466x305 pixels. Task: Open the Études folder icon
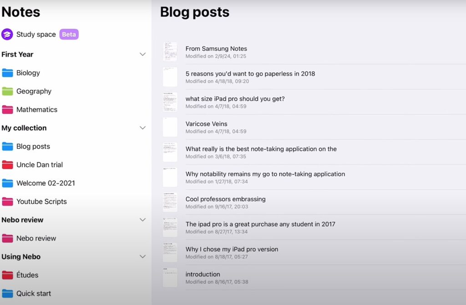click(8, 275)
